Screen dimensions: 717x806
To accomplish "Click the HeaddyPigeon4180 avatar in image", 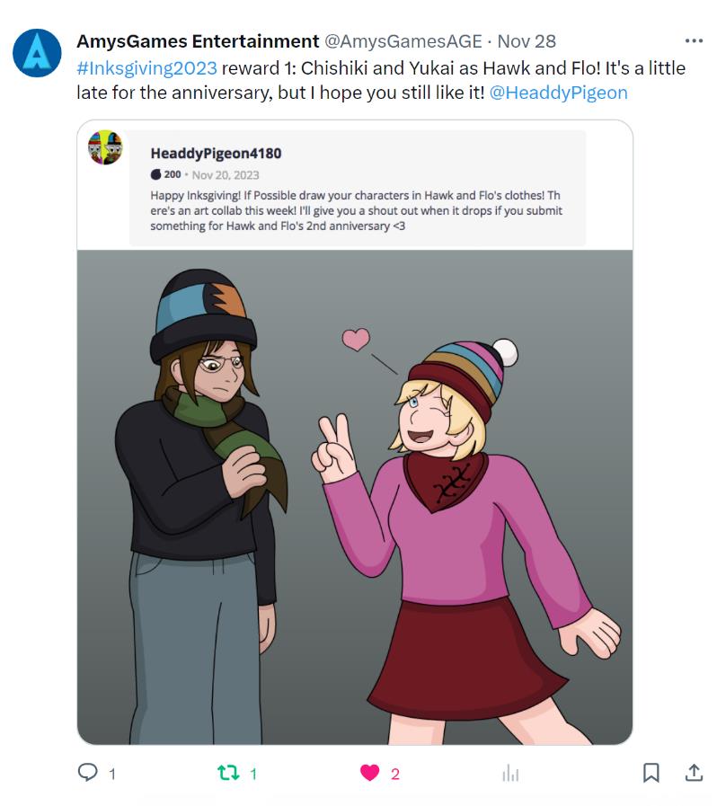I will click(x=105, y=147).
